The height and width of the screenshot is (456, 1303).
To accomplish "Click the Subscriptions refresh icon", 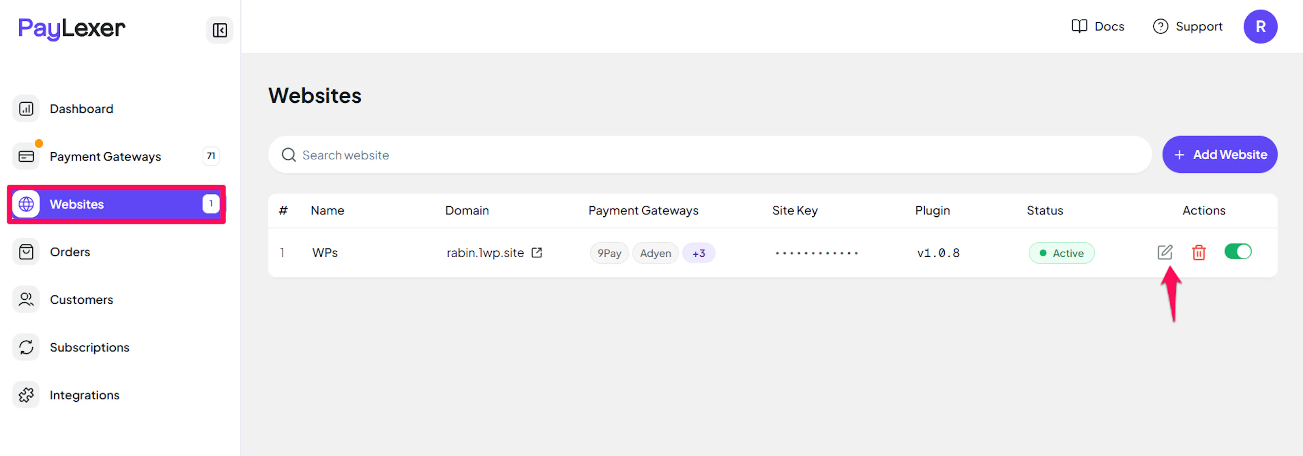I will coord(26,347).
